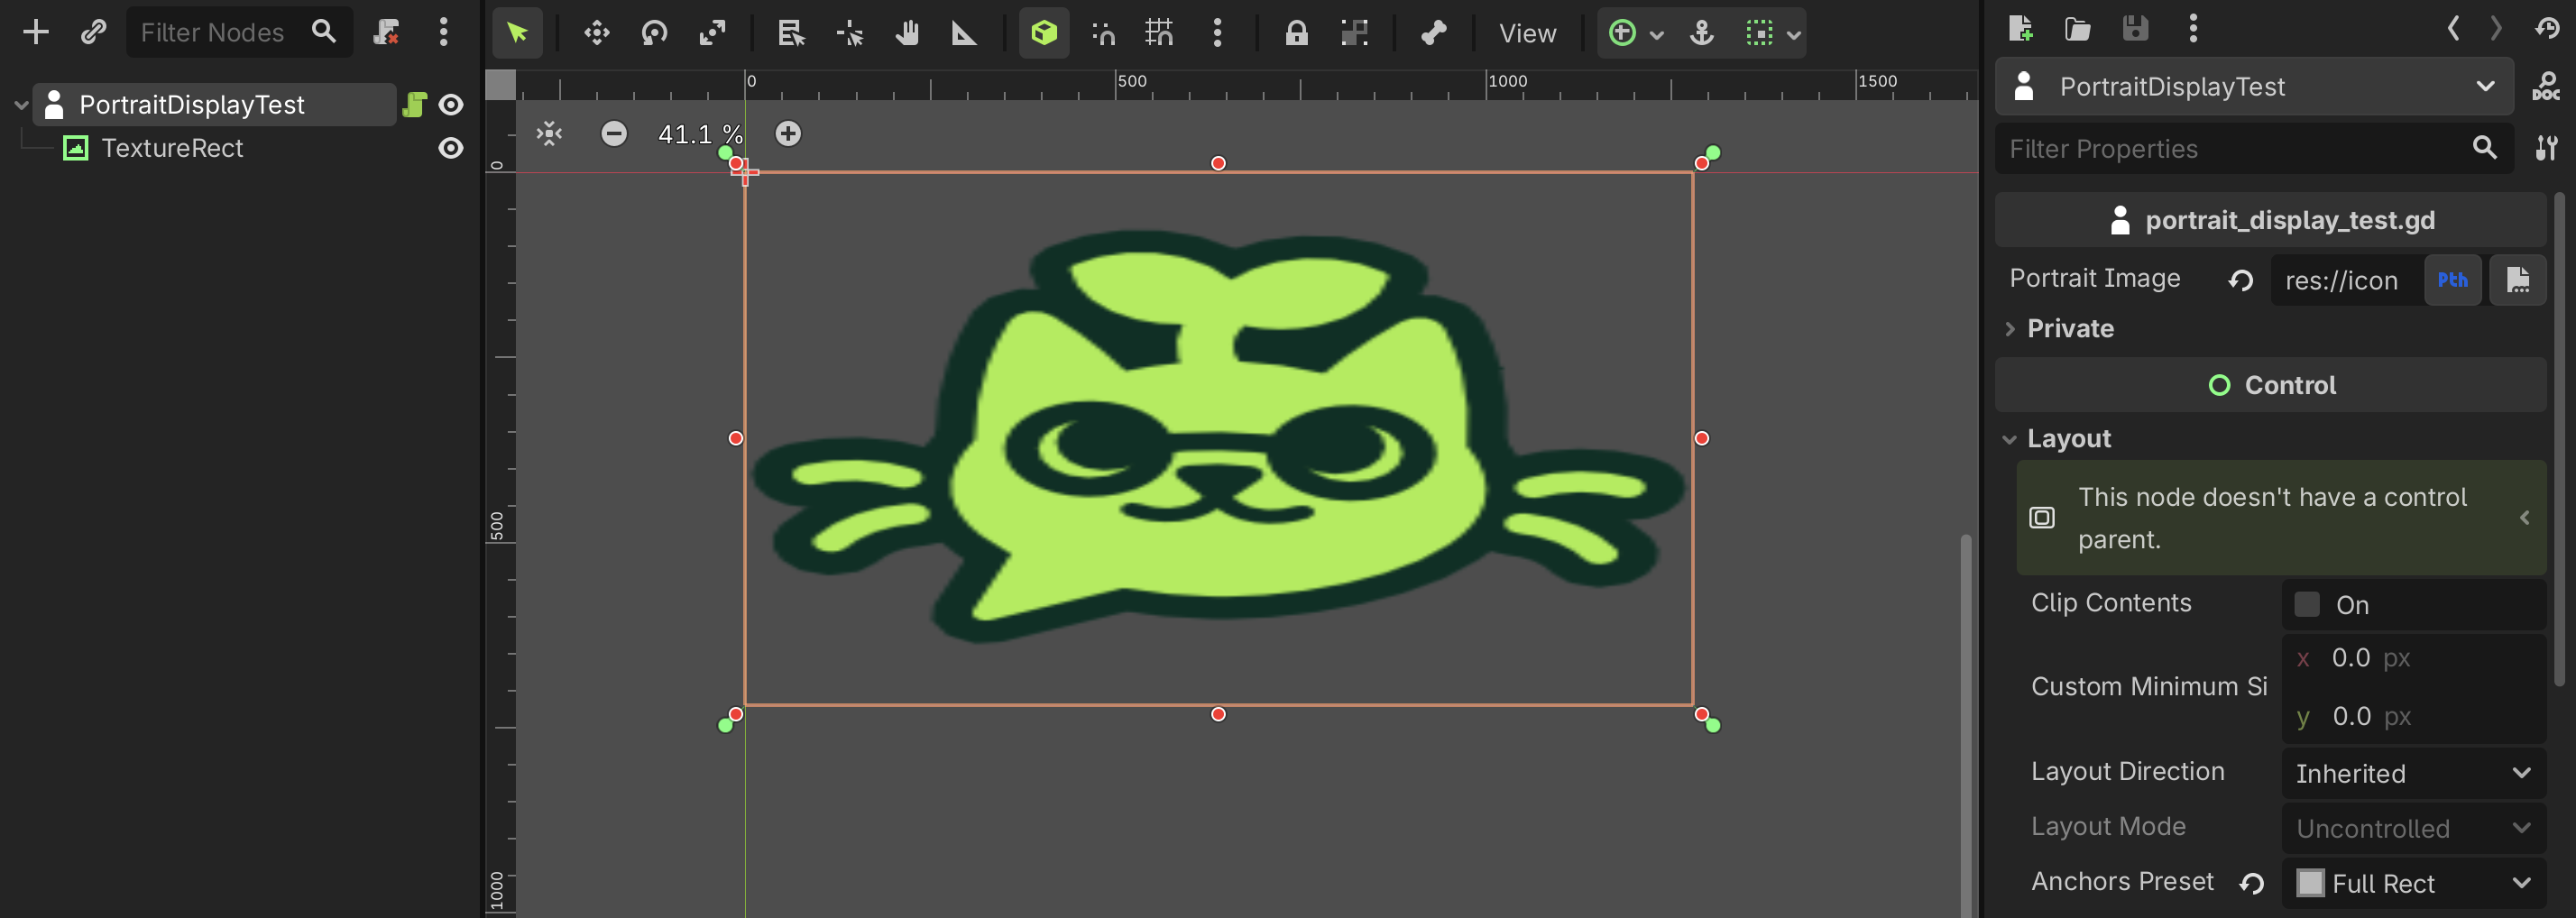Toggle the anchor mode icon
This screenshot has height=918, width=2576.
1701,33
